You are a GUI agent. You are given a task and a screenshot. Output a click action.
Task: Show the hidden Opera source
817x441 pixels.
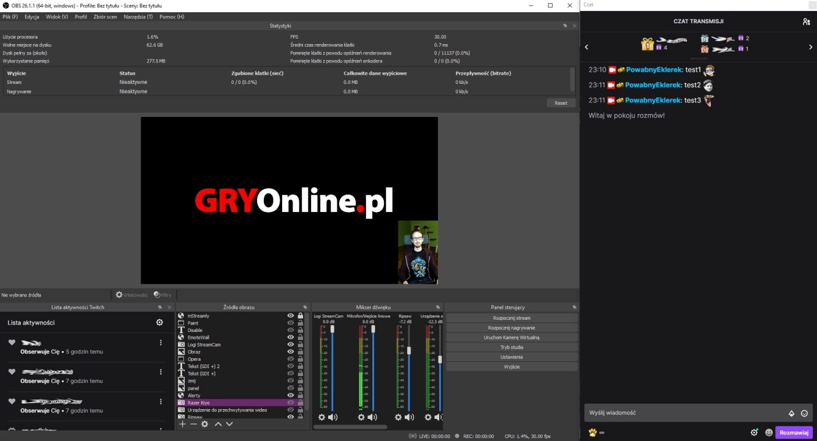(291, 359)
